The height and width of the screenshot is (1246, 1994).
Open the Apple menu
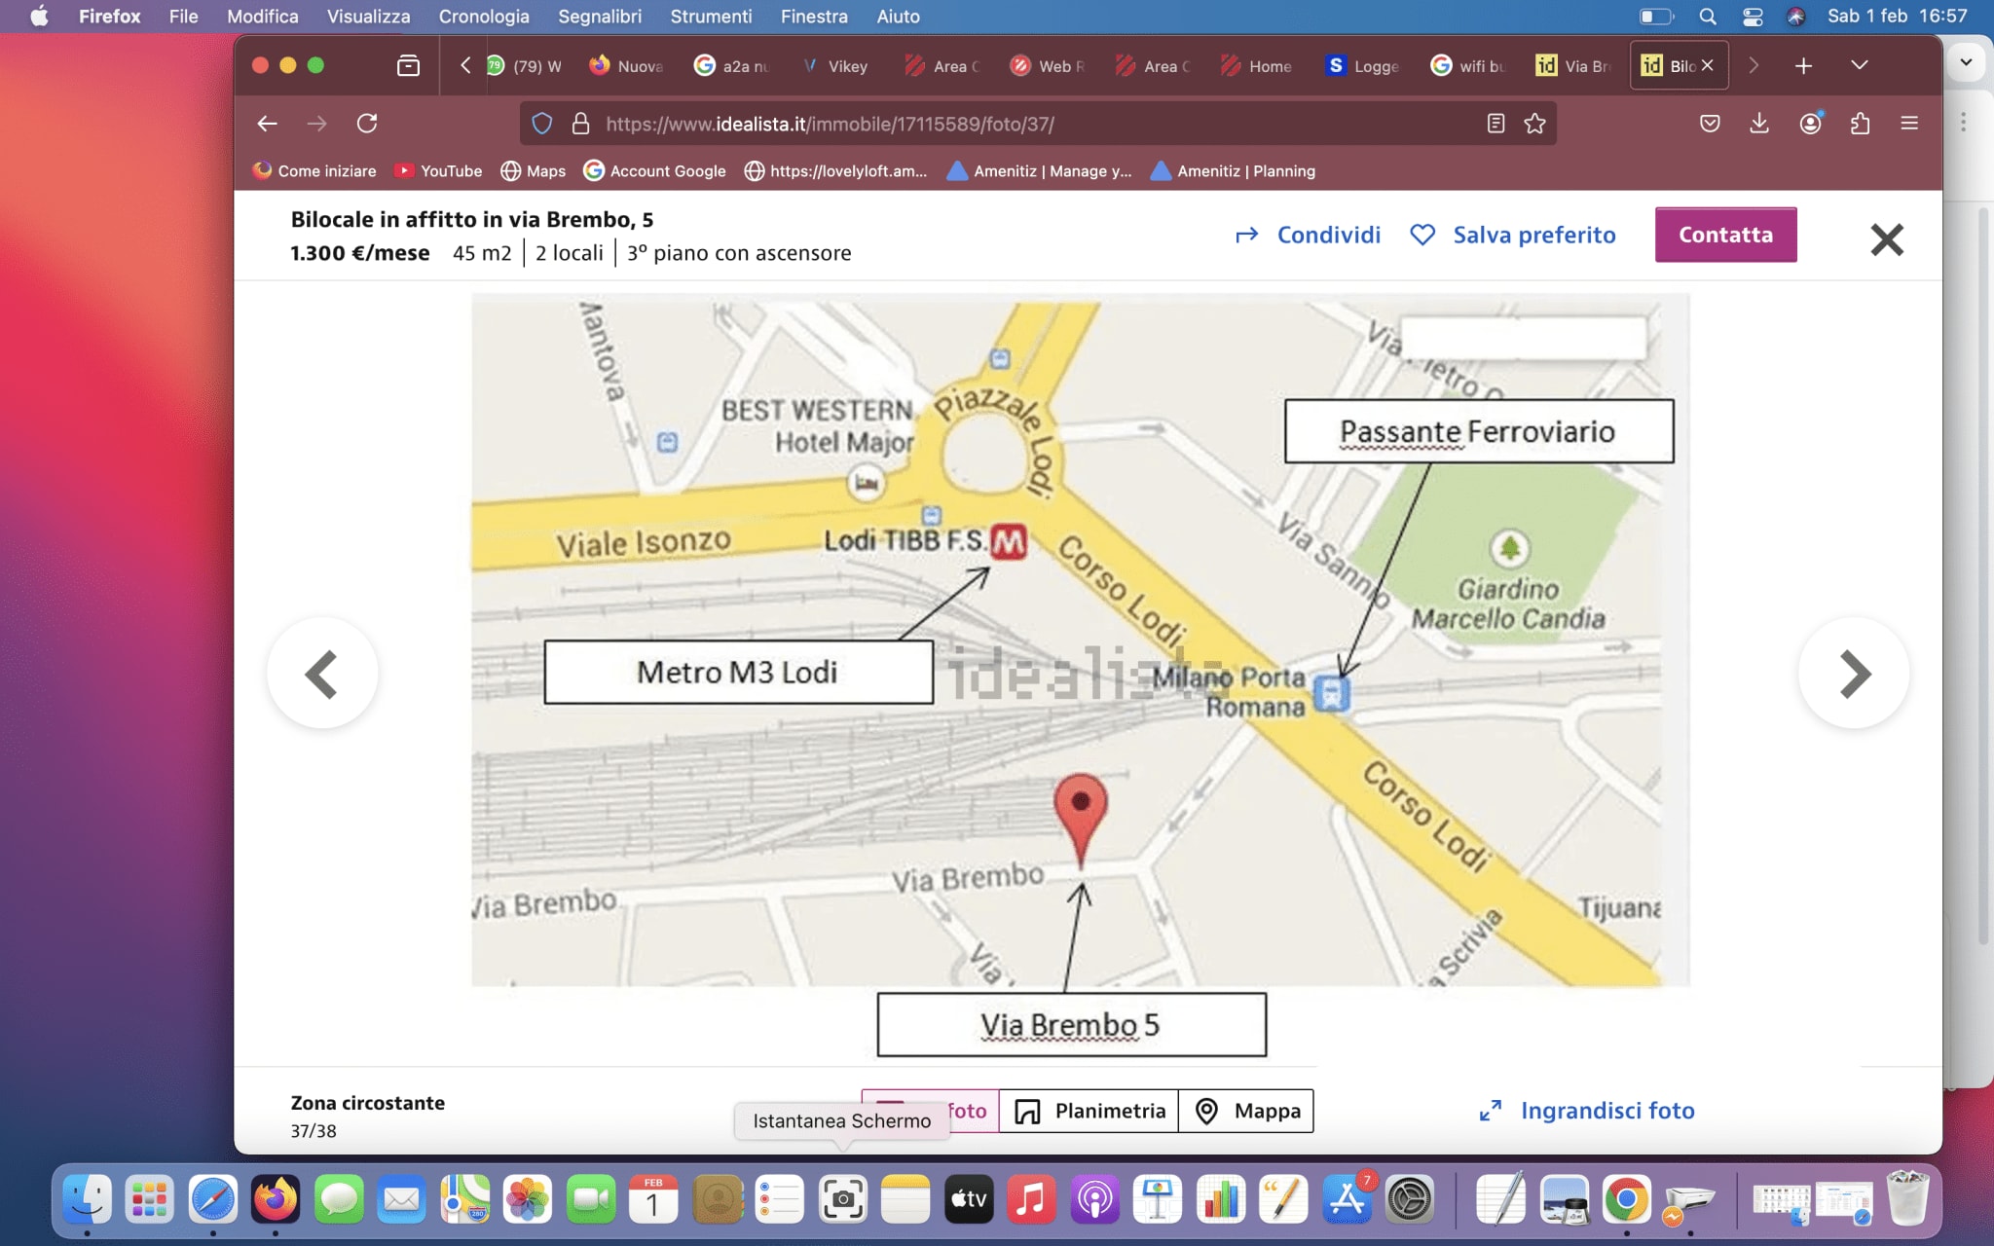pyautogui.click(x=39, y=17)
